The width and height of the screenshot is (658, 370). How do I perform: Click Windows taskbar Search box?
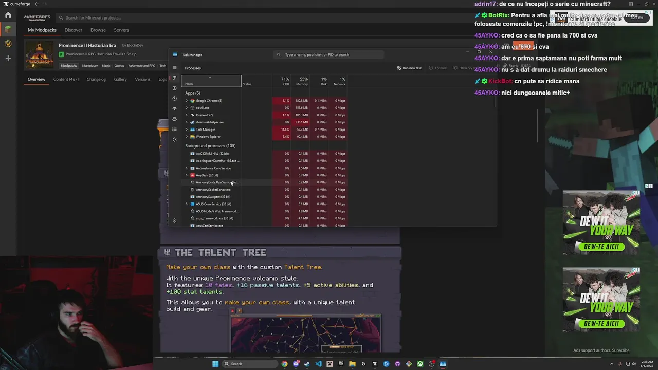pos(249,364)
